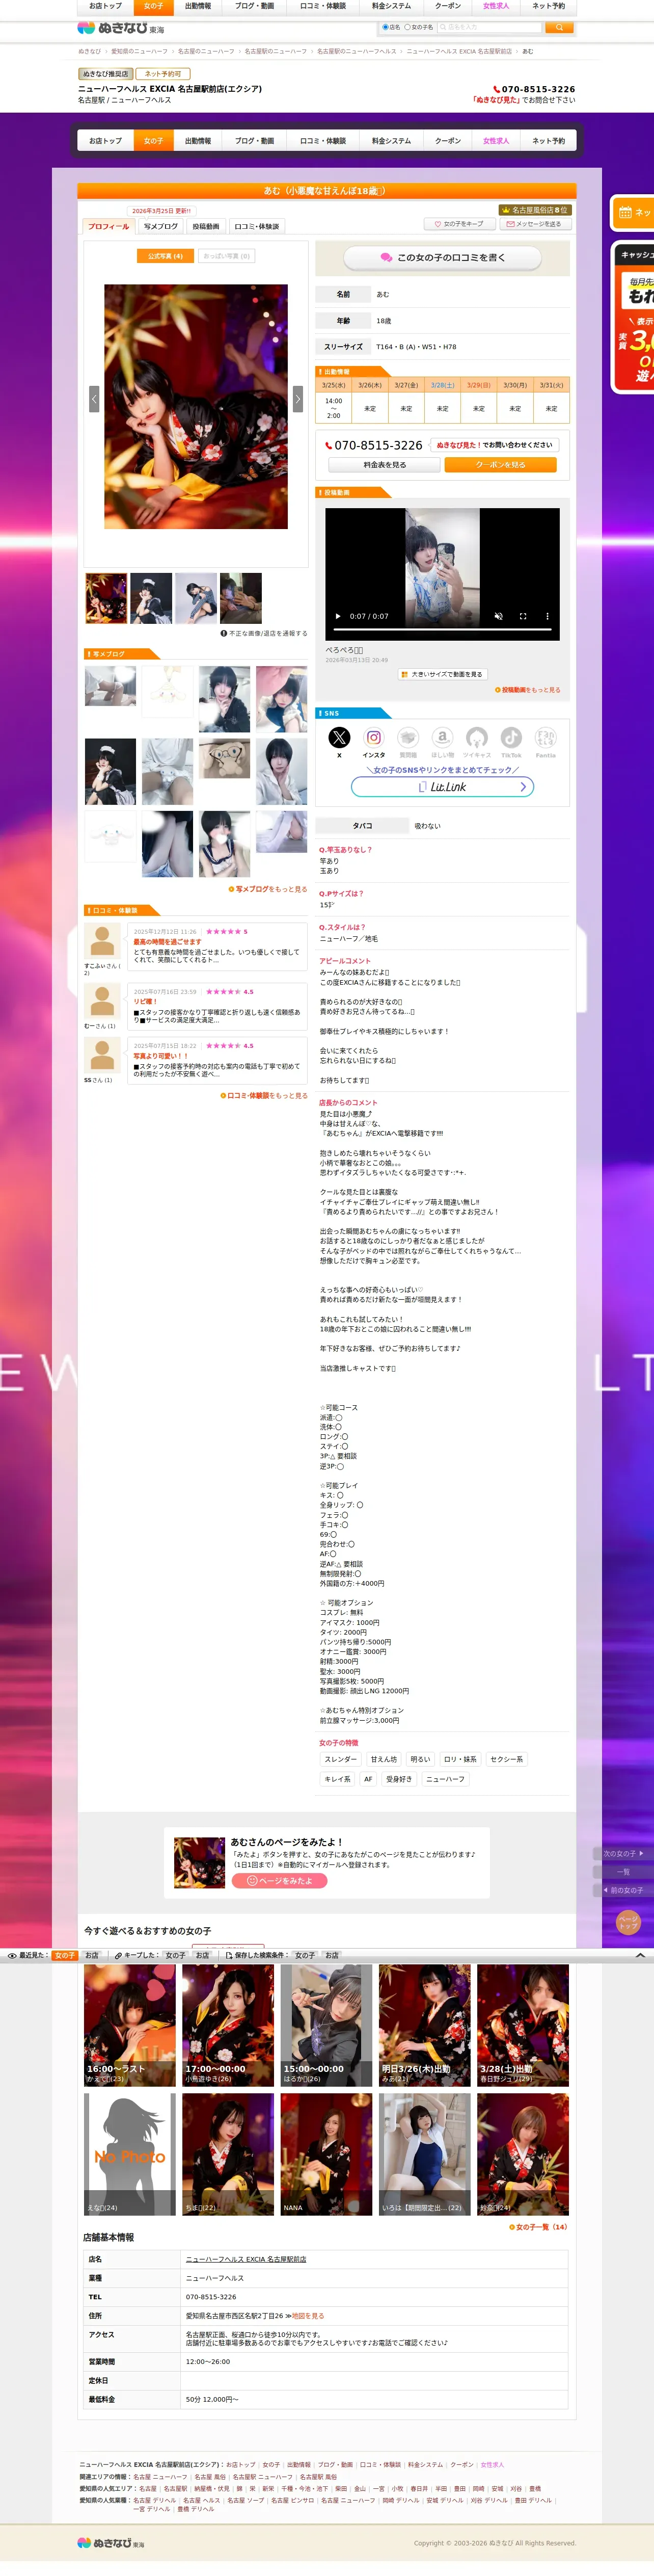Click the calendar net-reservation side banner
Screen dimensions: 654x2576
633,212
